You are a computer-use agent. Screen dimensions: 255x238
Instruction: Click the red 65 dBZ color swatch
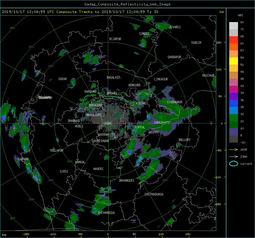(x=233, y=40)
